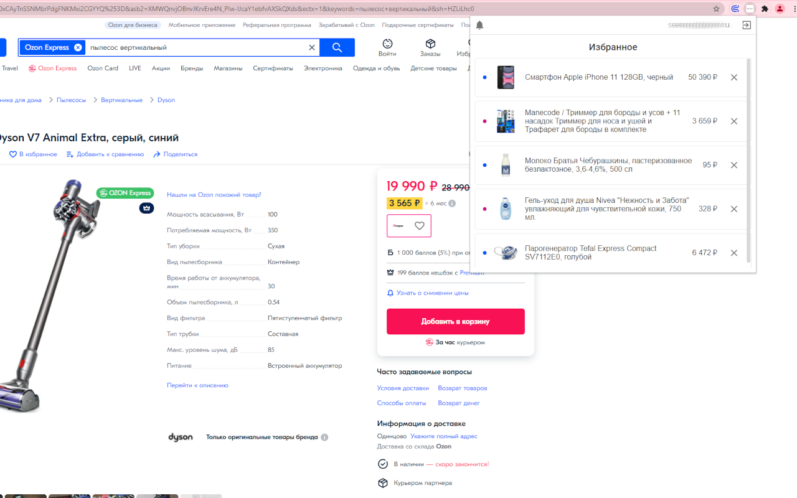Viewport: 797px width, 498px height.
Task: Open Условия доставки link
Action: [403, 388]
